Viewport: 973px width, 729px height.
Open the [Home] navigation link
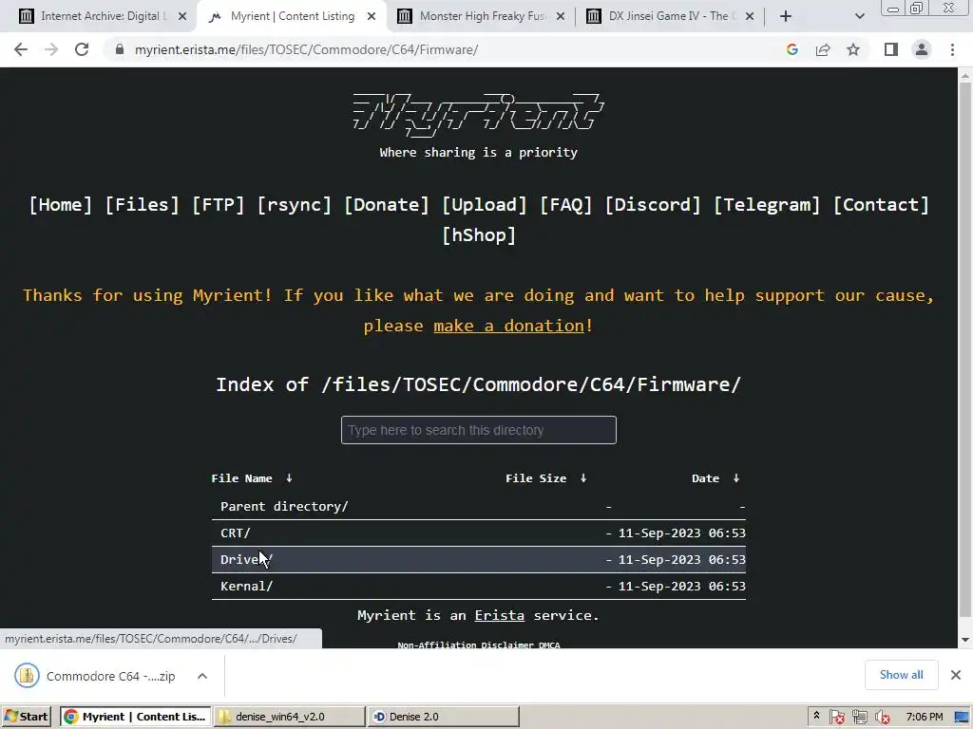point(61,205)
